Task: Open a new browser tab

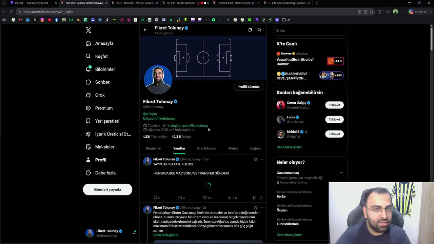Action: click(x=317, y=3)
